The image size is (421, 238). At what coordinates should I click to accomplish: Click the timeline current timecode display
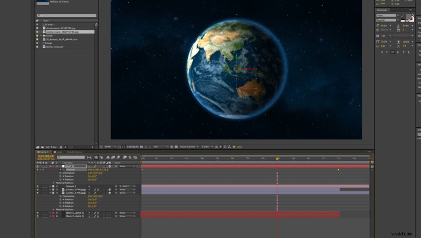pyautogui.click(x=46, y=156)
